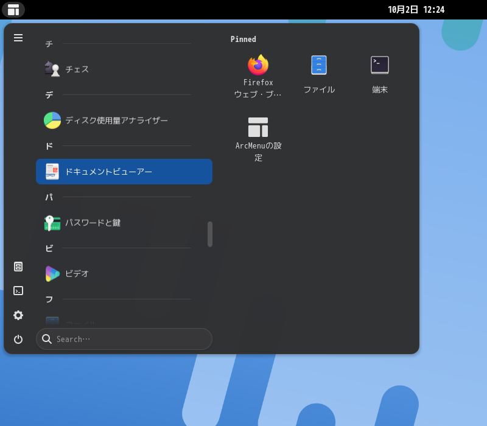This screenshot has height=426, width=487.
Task: Open the hamburger menu in ArcMenu sidebar
Action: click(x=18, y=38)
